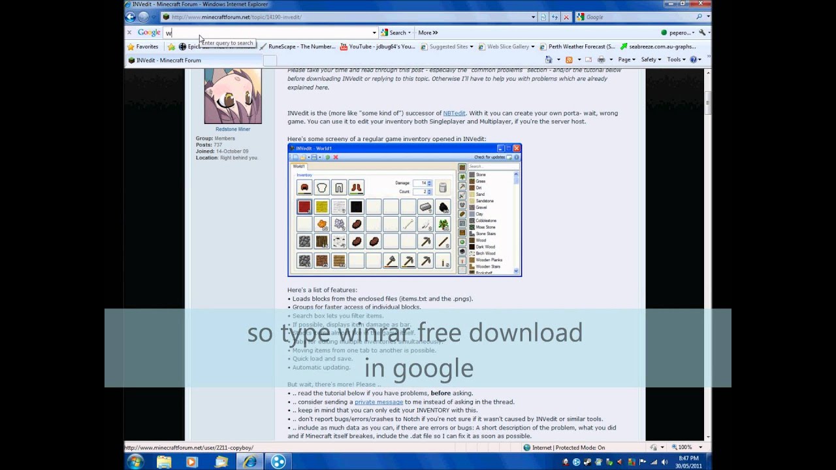Open the YouTube - jdbug64's favorite

[378, 46]
